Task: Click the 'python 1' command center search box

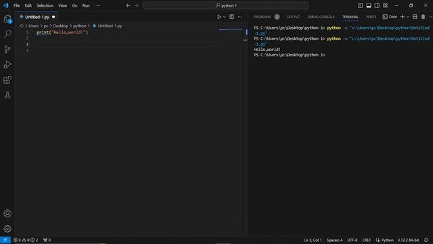Action: click(x=225, y=5)
